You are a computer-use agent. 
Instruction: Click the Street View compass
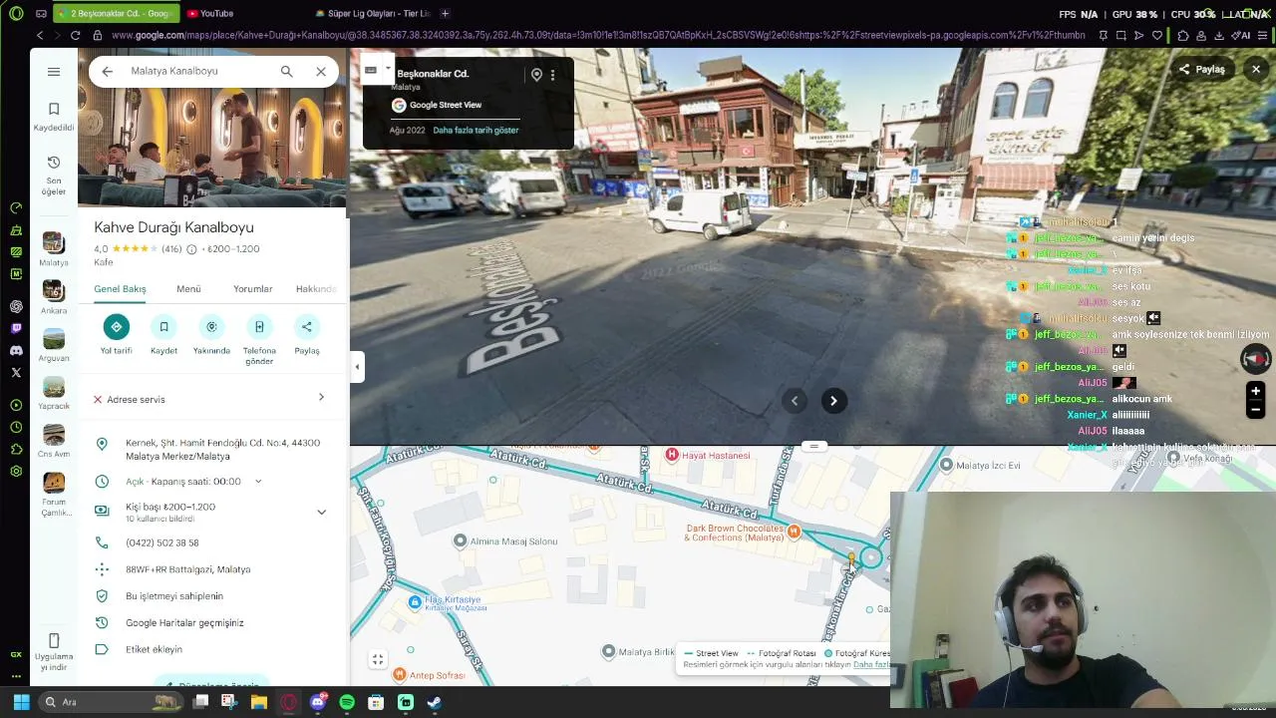tap(1256, 359)
